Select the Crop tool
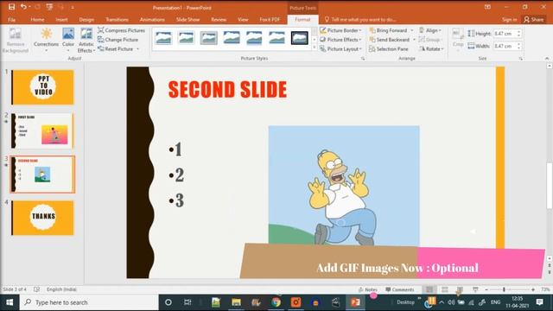Image resolution: width=553 pixels, height=311 pixels. point(458,38)
